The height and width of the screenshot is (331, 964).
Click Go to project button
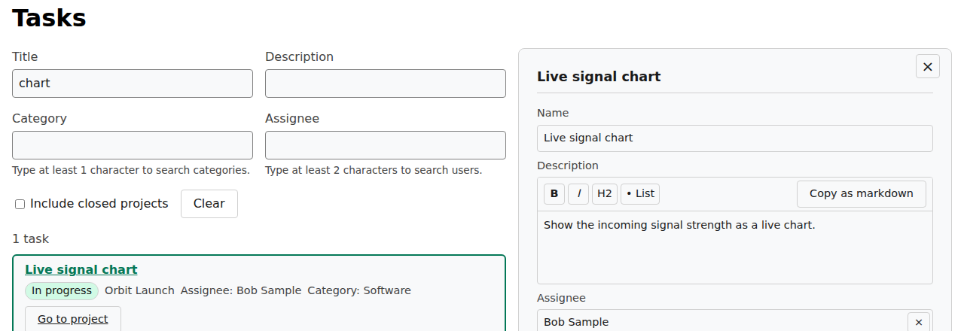pyautogui.click(x=73, y=319)
